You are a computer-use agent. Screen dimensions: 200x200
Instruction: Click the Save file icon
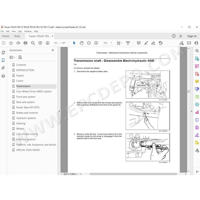(4, 43)
